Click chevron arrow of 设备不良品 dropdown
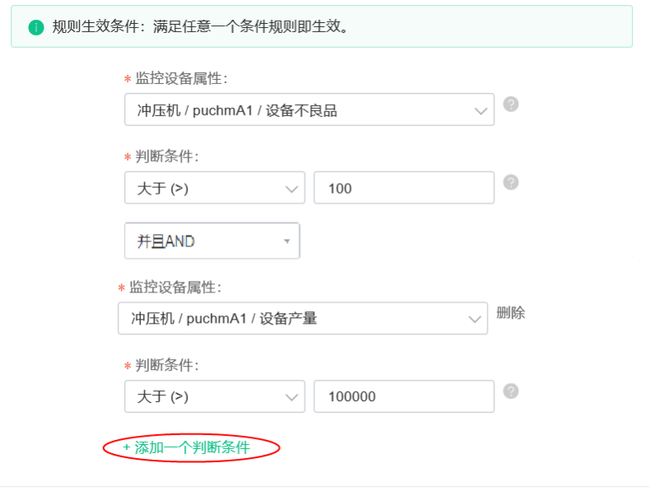661x491 pixels. coord(481,111)
